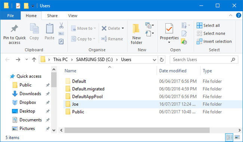Switch to the View tab
243x142 pixels.
(73, 15)
